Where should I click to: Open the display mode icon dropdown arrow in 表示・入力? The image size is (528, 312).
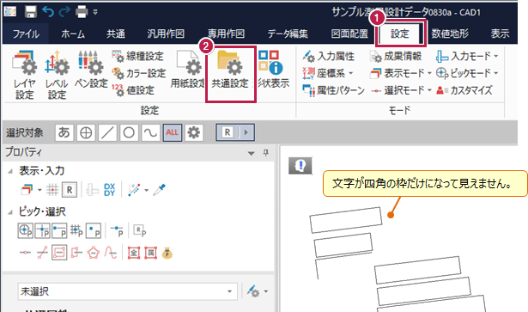click(39, 190)
